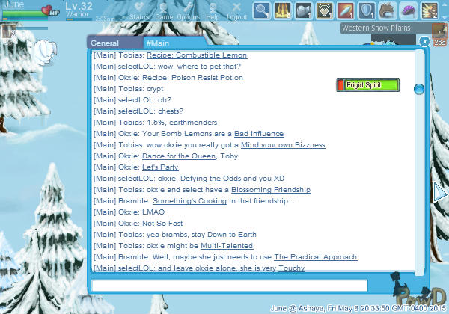449x314 pixels.
Task: Click the "Tobias: 1.5%, earthmenders" chat line
Action: click(x=155, y=123)
